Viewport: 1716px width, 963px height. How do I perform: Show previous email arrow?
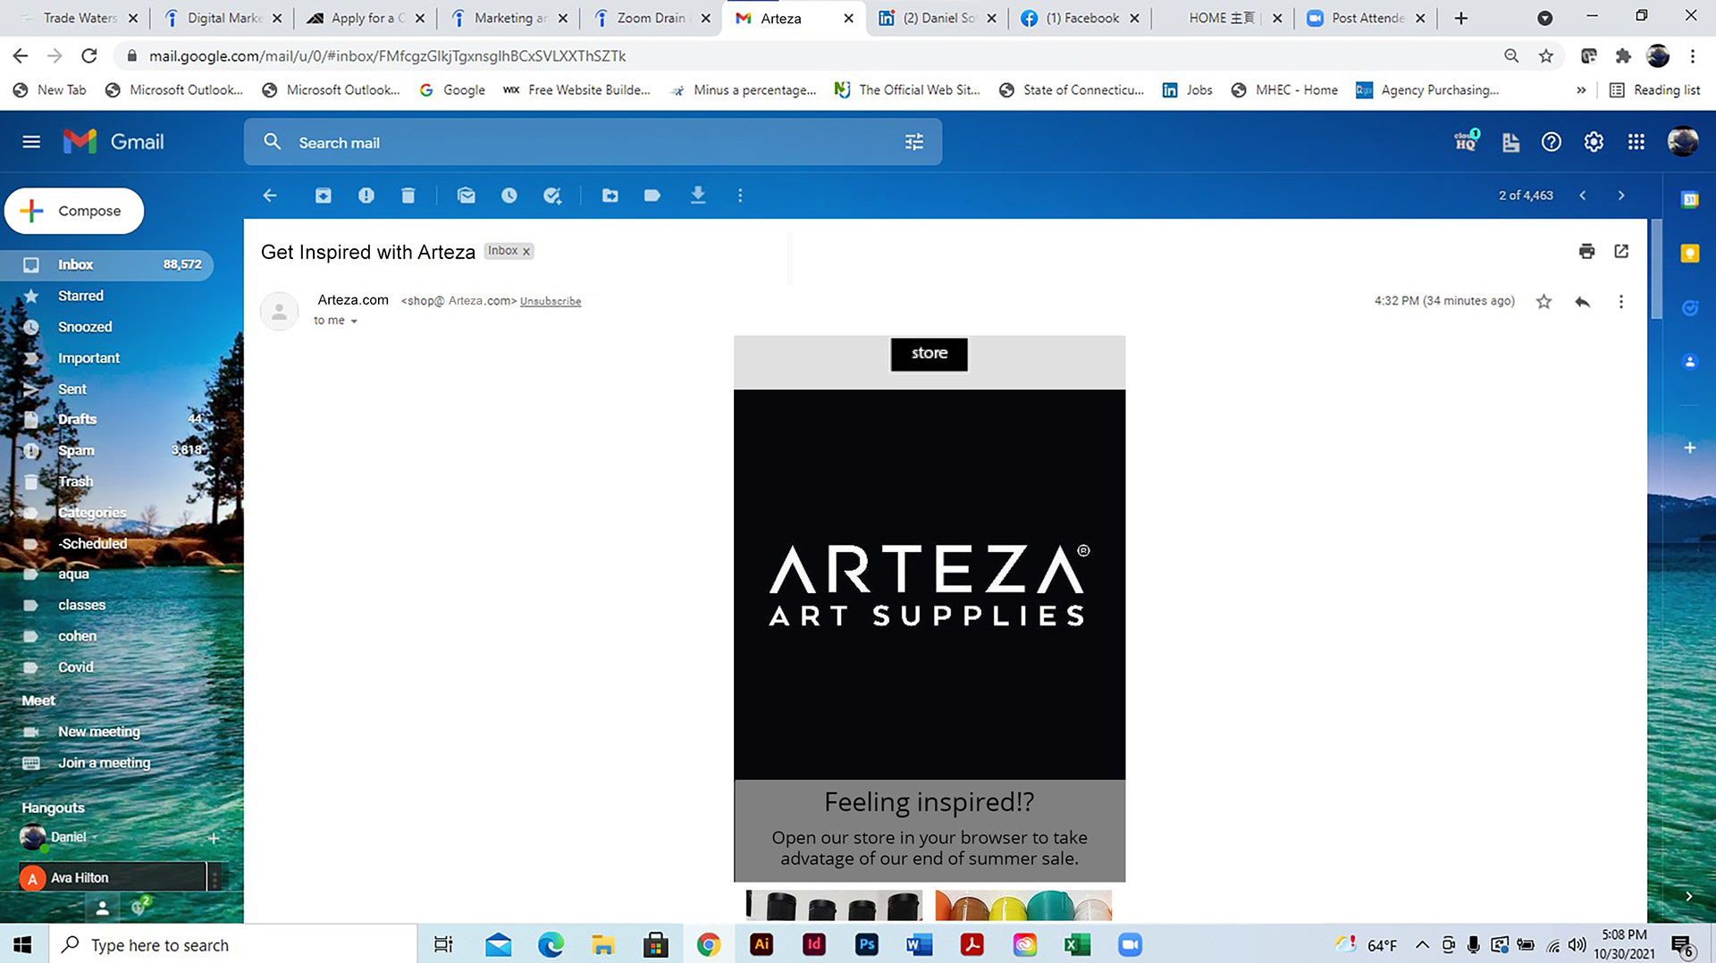tap(1583, 196)
